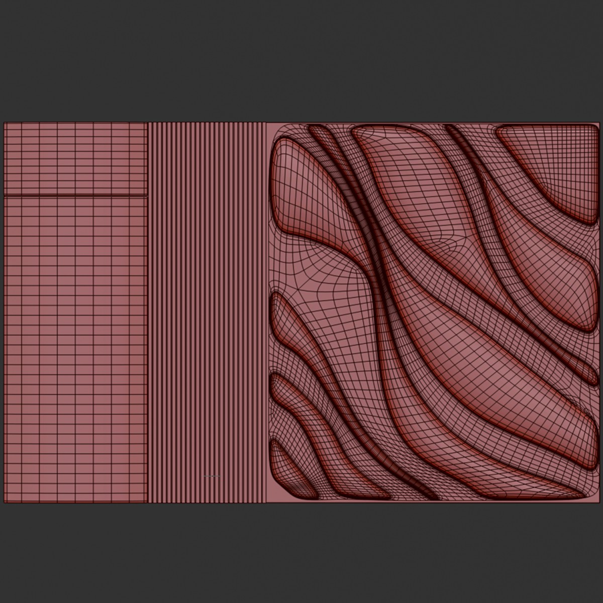Click the top edge of the slatted panel

click(207, 123)
